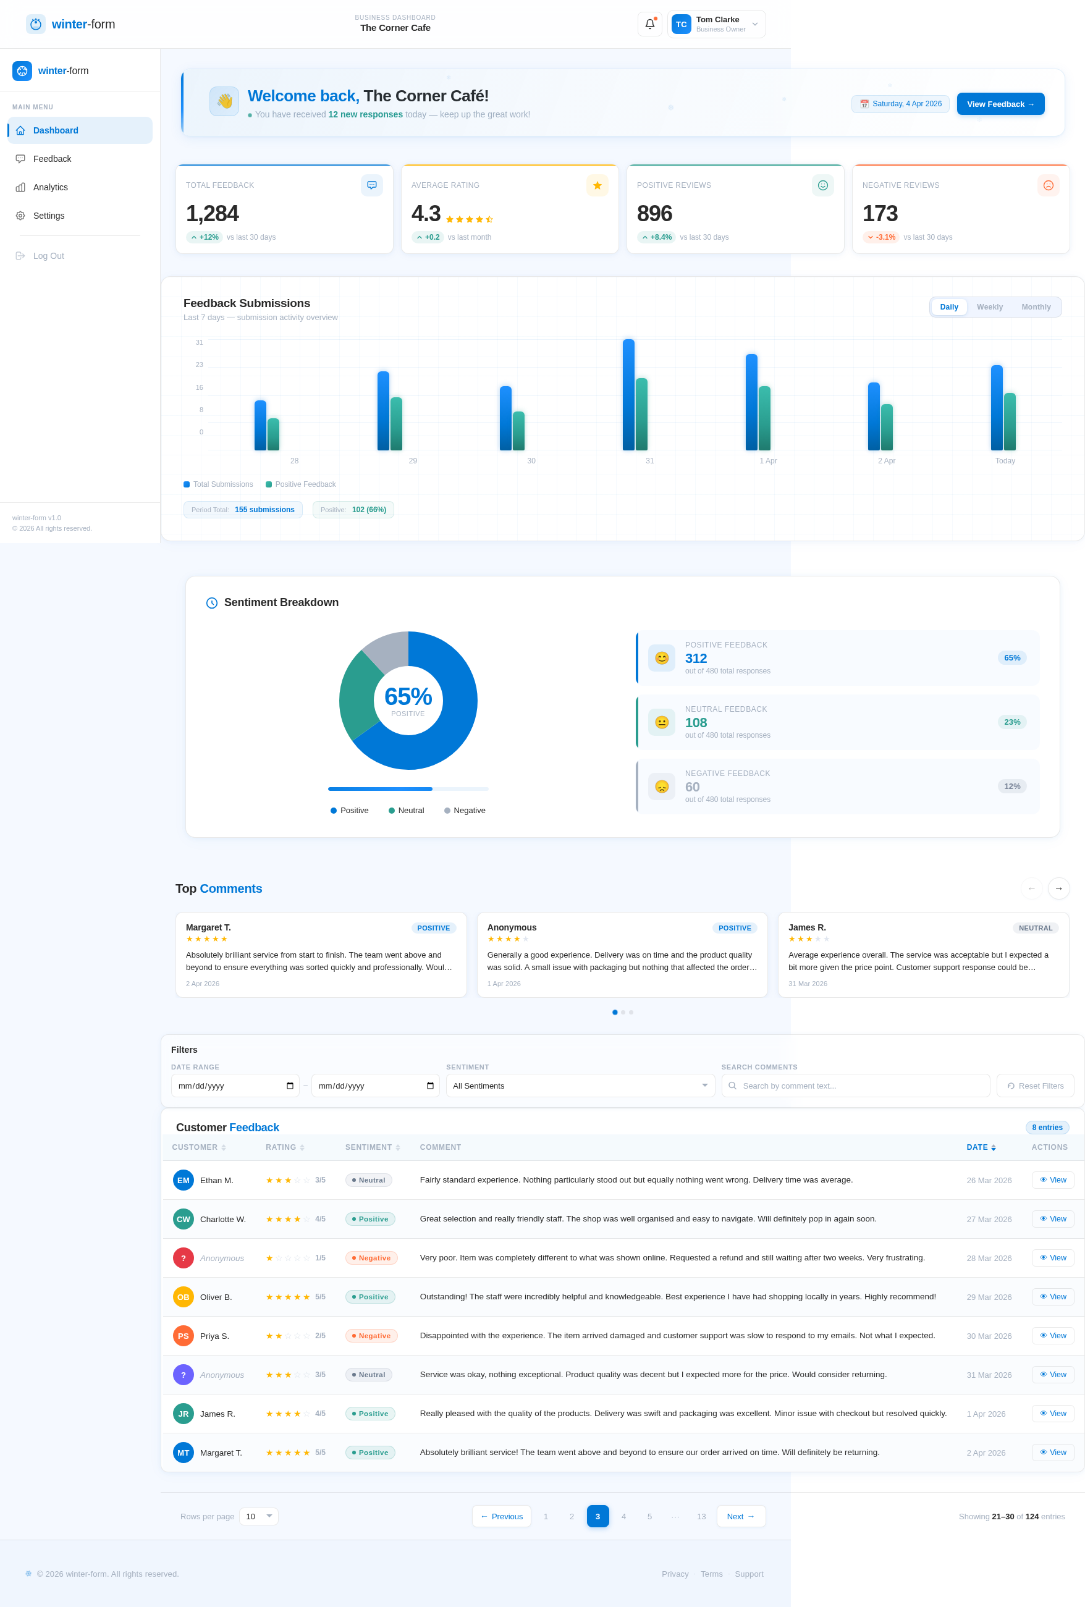Click the Previous pagination button
Screen dimensions: 1085x1607
[x=501, y=1516]
